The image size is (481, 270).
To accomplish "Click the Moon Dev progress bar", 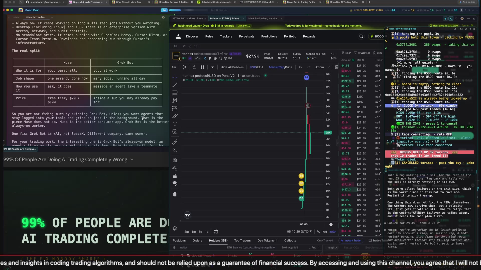I will [x=188, y=10].
